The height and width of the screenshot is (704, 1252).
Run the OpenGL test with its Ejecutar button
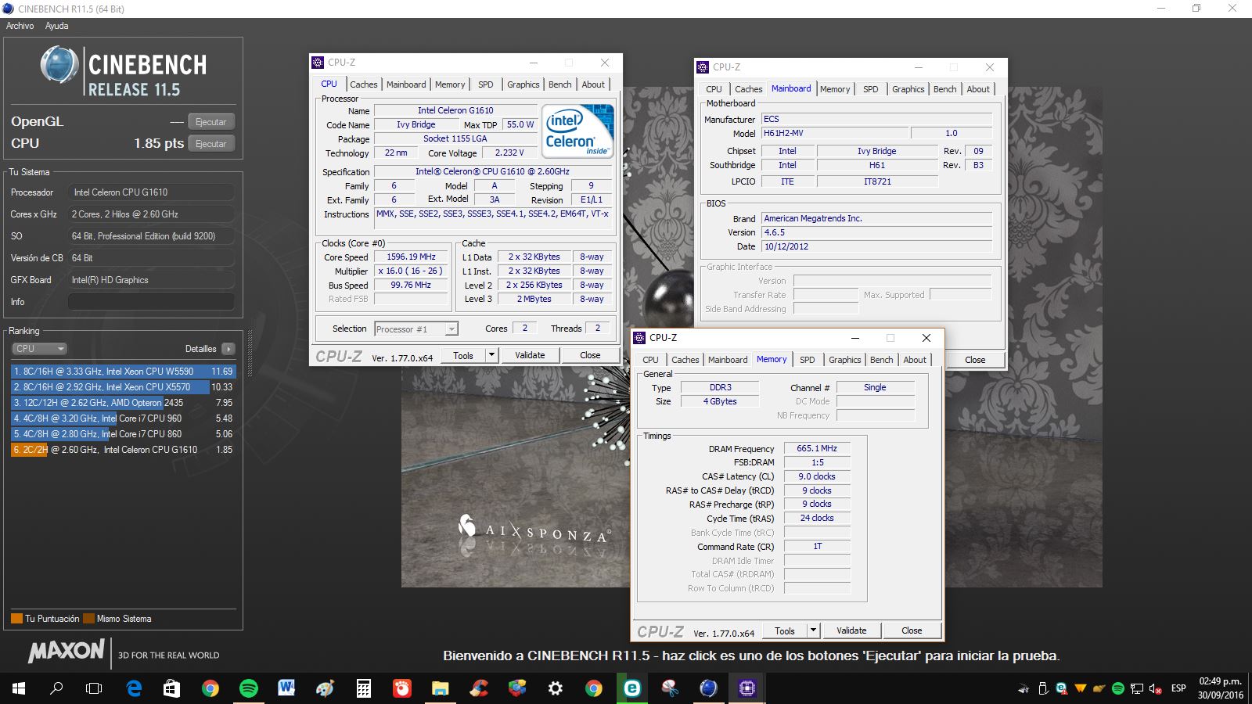click(210, 122)
